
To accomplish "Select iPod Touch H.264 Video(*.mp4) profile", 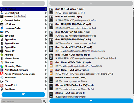I will (x=91, y=57).
